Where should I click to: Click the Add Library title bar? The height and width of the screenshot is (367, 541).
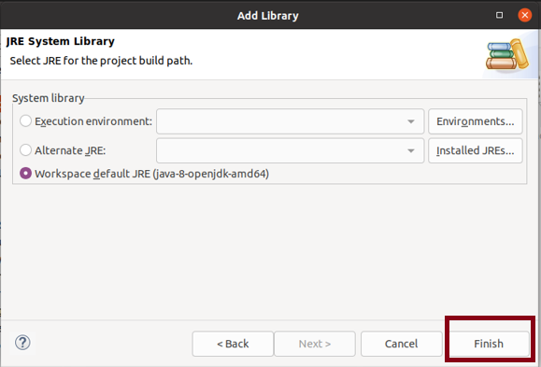tap(268, 16)
